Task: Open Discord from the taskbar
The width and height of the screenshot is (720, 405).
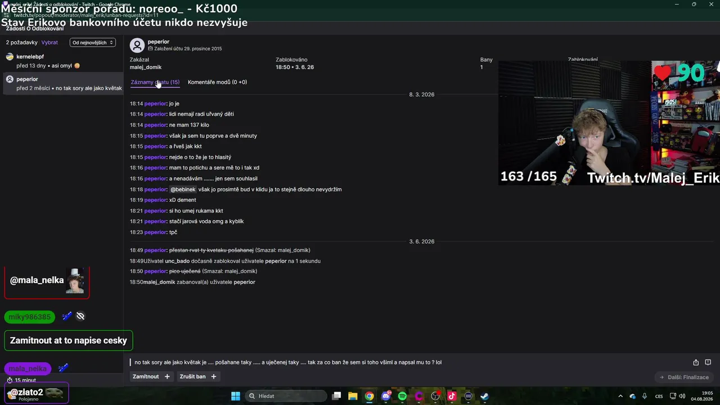Action: tap(386, 396)
